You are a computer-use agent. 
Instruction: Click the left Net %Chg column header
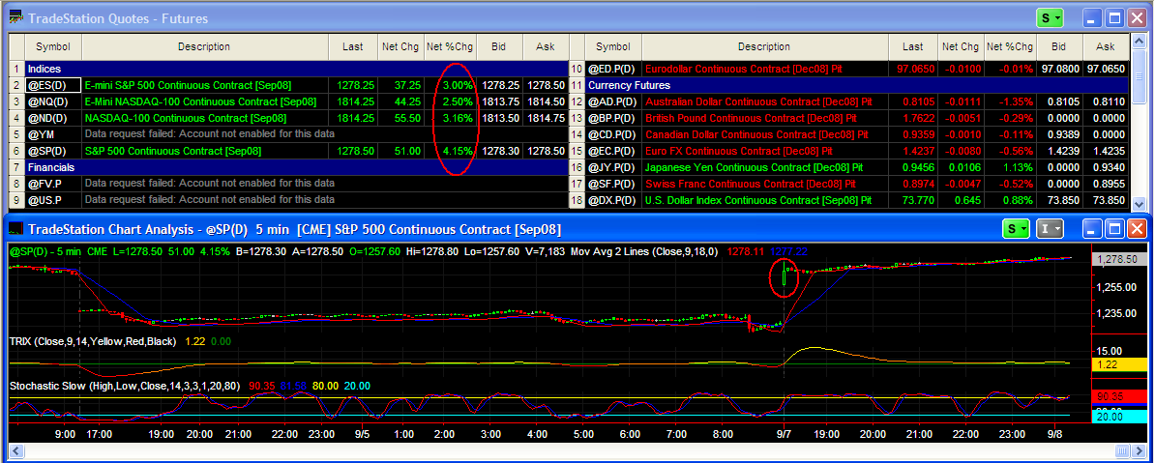(x=450, y=47)
